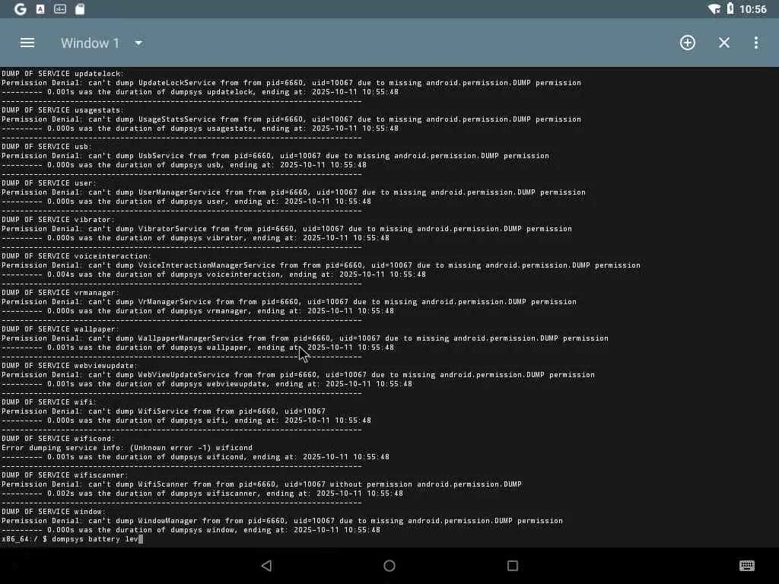Open the Google icon in status bar
This screenshot has width=779, height=584.
click(21, 9)
